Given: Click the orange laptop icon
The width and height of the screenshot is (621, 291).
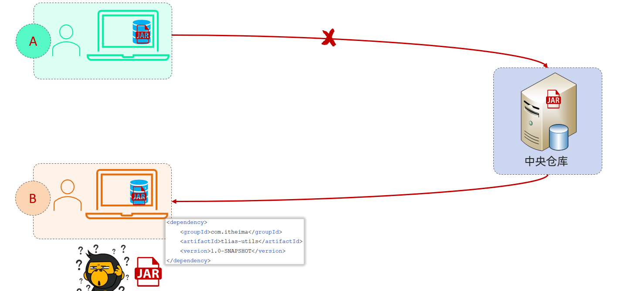Looking at the screenshot, I should point(127,194).
